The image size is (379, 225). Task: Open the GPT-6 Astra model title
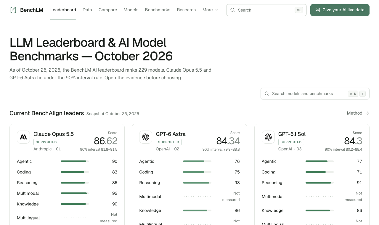click(x=171, y=134)
